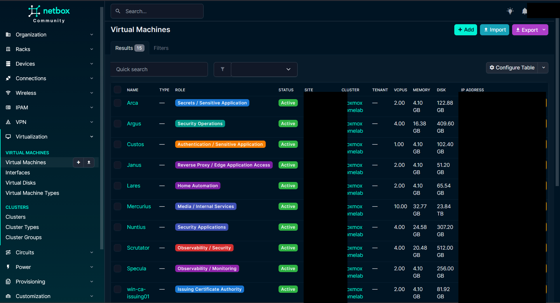
Task: Check the box for the Custos row
Action: 118,144
